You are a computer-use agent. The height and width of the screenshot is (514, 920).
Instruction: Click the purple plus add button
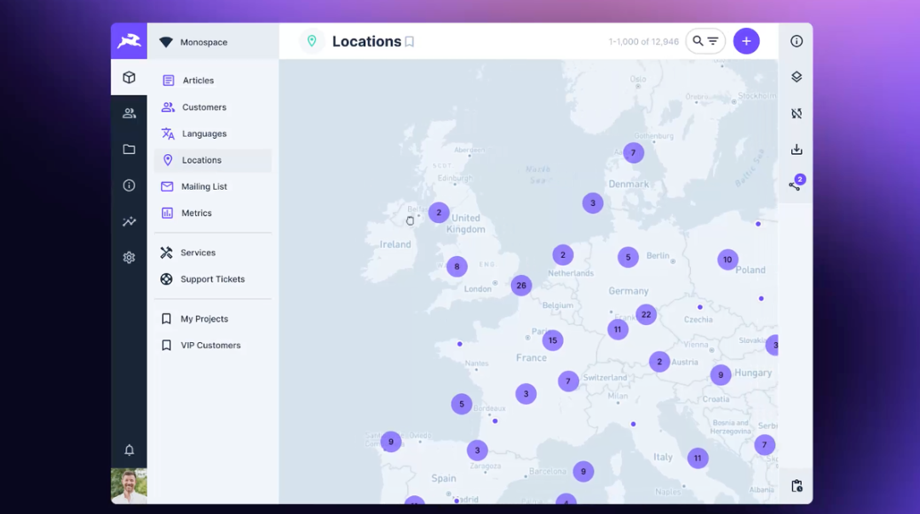coord(746,41)
